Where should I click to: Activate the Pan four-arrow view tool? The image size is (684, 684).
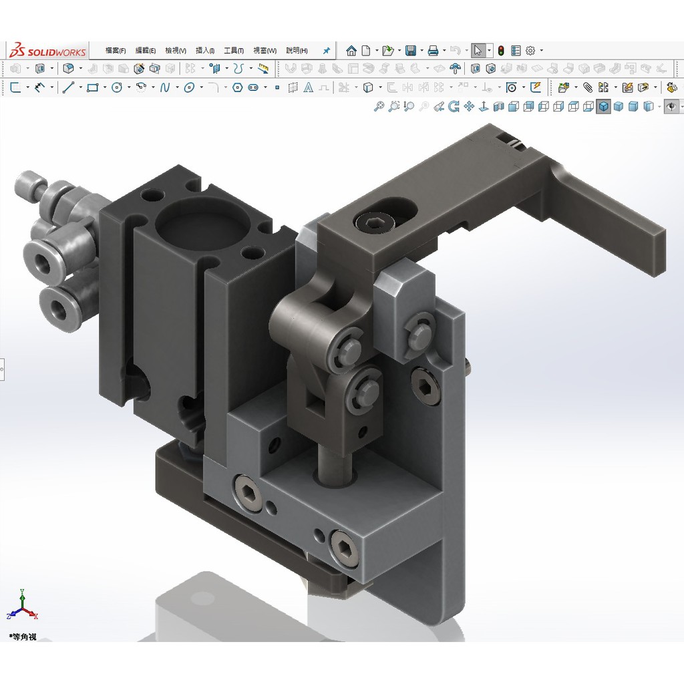click(469, 106)
